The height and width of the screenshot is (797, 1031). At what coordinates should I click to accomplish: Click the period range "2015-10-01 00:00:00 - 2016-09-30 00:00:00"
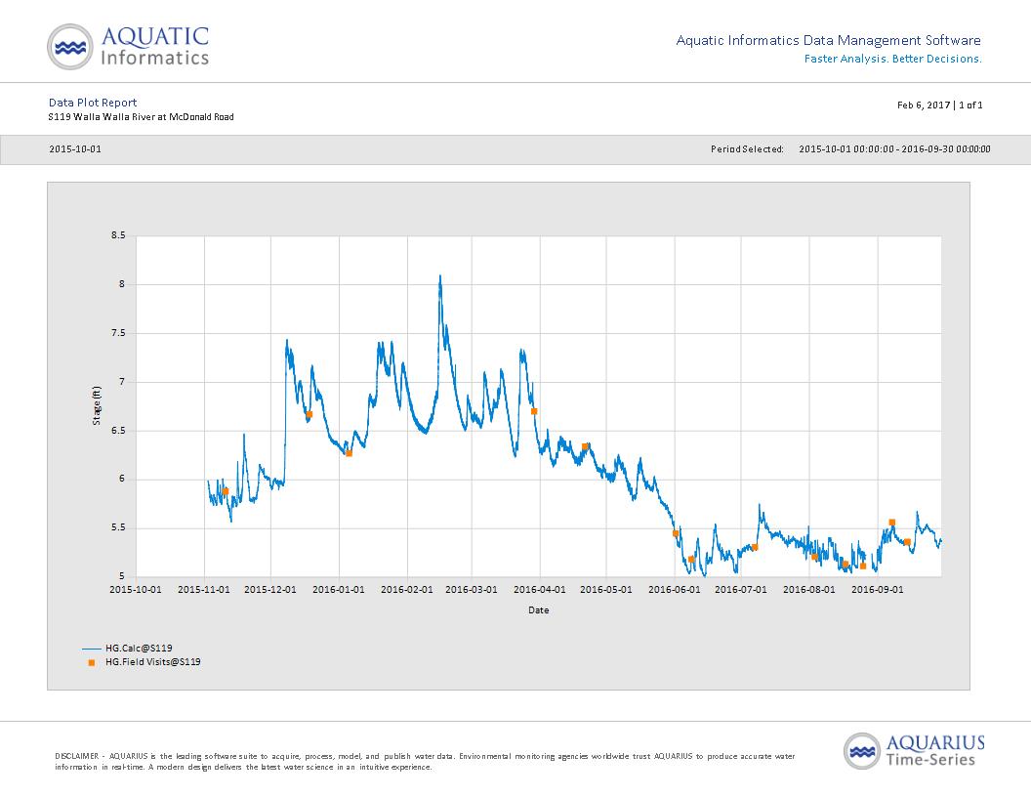[894, 149]
